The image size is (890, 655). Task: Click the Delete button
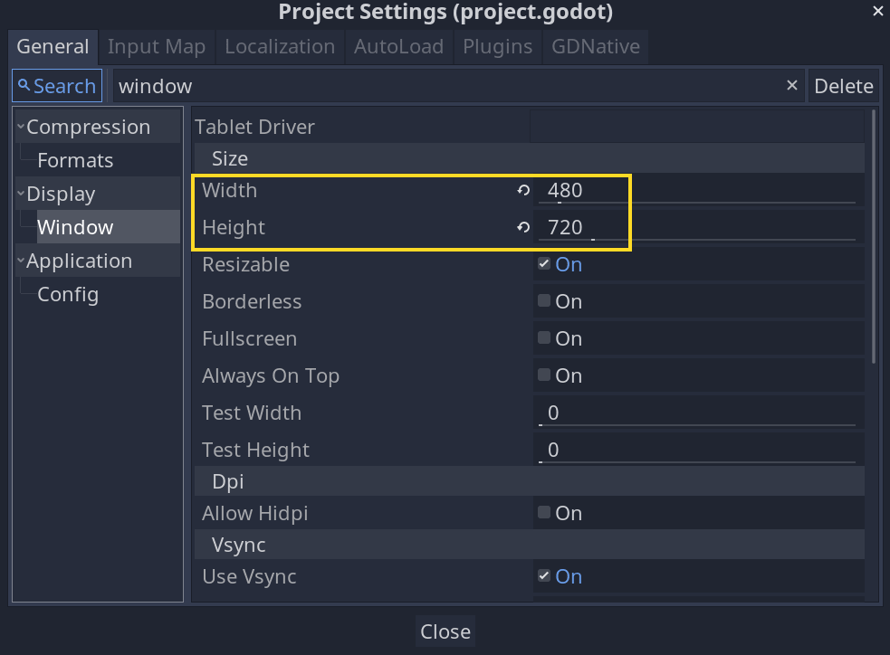[844, 85]
